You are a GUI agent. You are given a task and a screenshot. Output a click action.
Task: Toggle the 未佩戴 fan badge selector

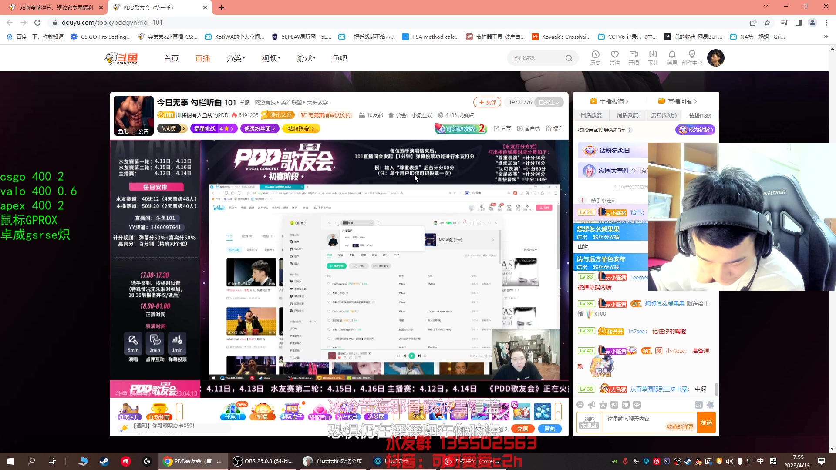pos(589,422)
